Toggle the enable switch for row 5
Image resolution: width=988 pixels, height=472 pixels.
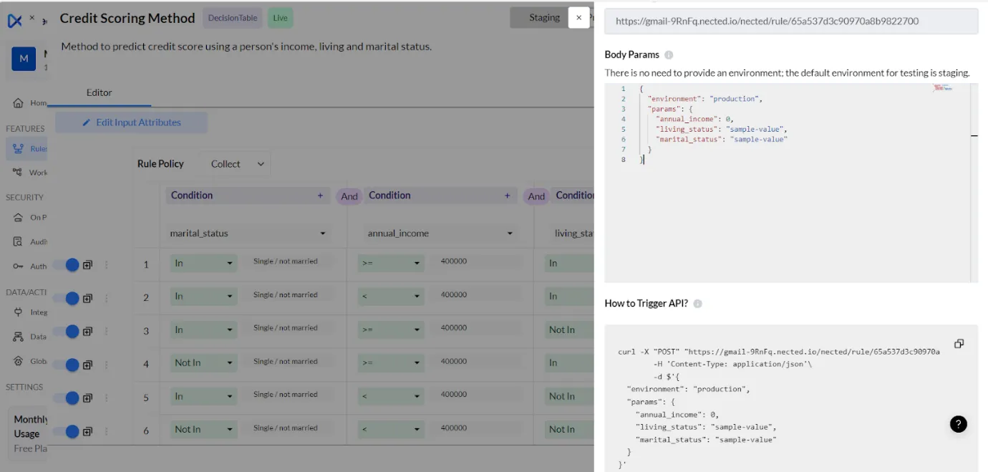[x=67, y=398]
